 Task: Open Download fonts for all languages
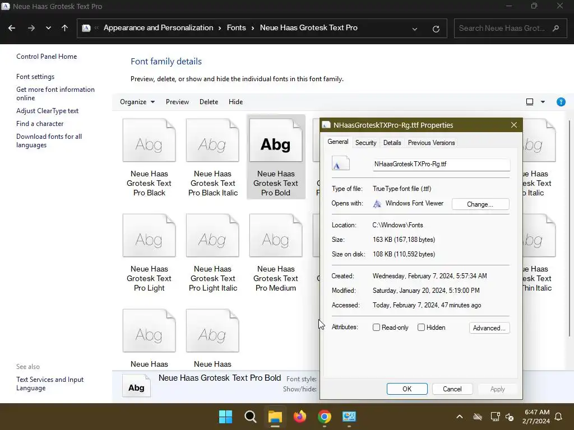[49, 141]
